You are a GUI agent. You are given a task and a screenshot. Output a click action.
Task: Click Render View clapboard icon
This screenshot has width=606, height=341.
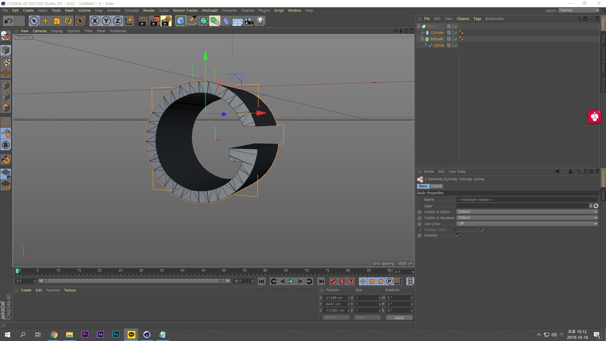point(143,21)
